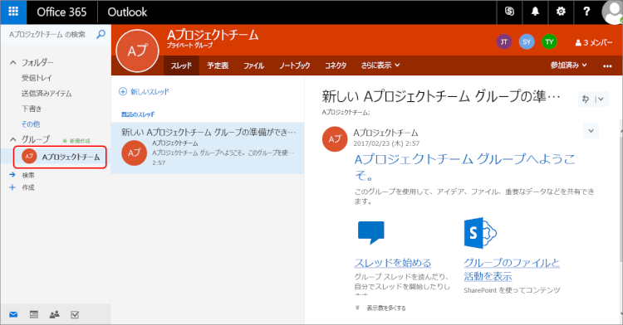Click 新しいスレッド button
Image resolution: width=623 pixels, height=325 pixels.
click(x=145, y=92)
